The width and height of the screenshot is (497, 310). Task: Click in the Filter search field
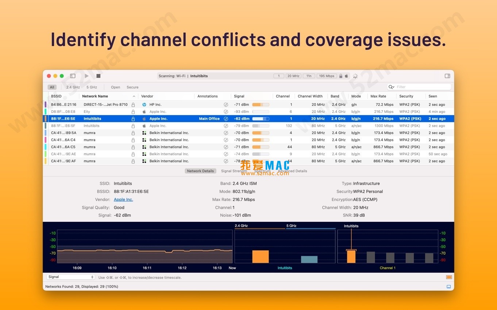[421, 87]
